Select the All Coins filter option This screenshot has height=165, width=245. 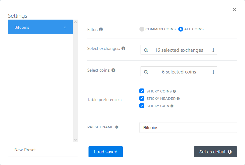pyautogui.click(x=180, y=29)
